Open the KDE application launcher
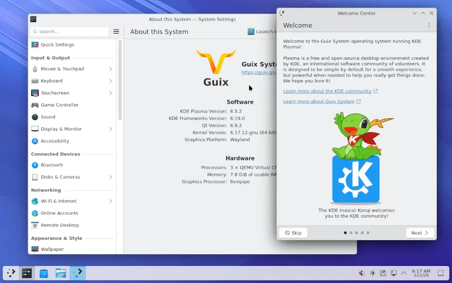The height and width of the screenshot is (283, 452). pyautogui.click(x=11, y=273)
